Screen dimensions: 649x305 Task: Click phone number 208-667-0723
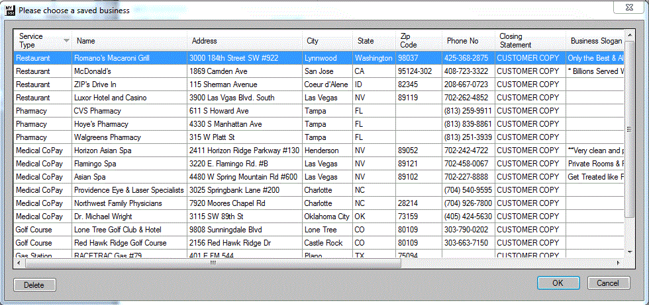click(468, 85)
